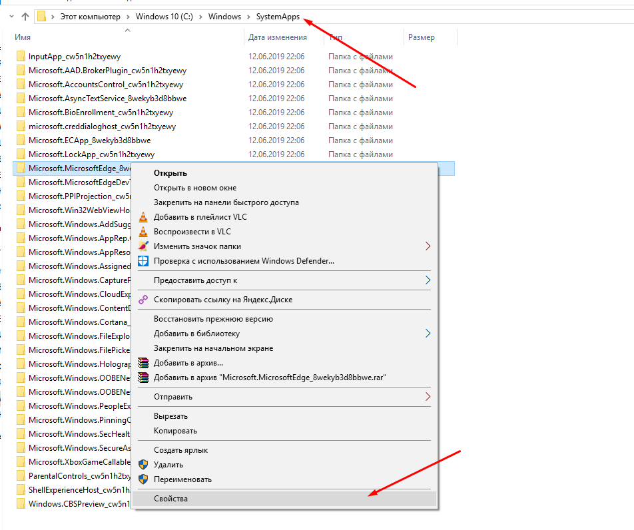Image resolution: width=634 pixels, height=530 pixels.
Task: Open 'Свойства' from the context menu
Action: [286, 499]
